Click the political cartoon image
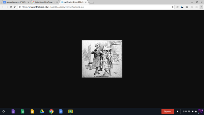 click(102, 59)
